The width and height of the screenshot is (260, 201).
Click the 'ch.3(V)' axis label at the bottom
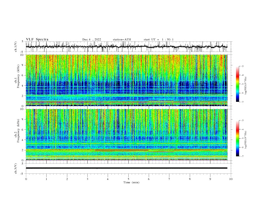click(x=15, y=168)
